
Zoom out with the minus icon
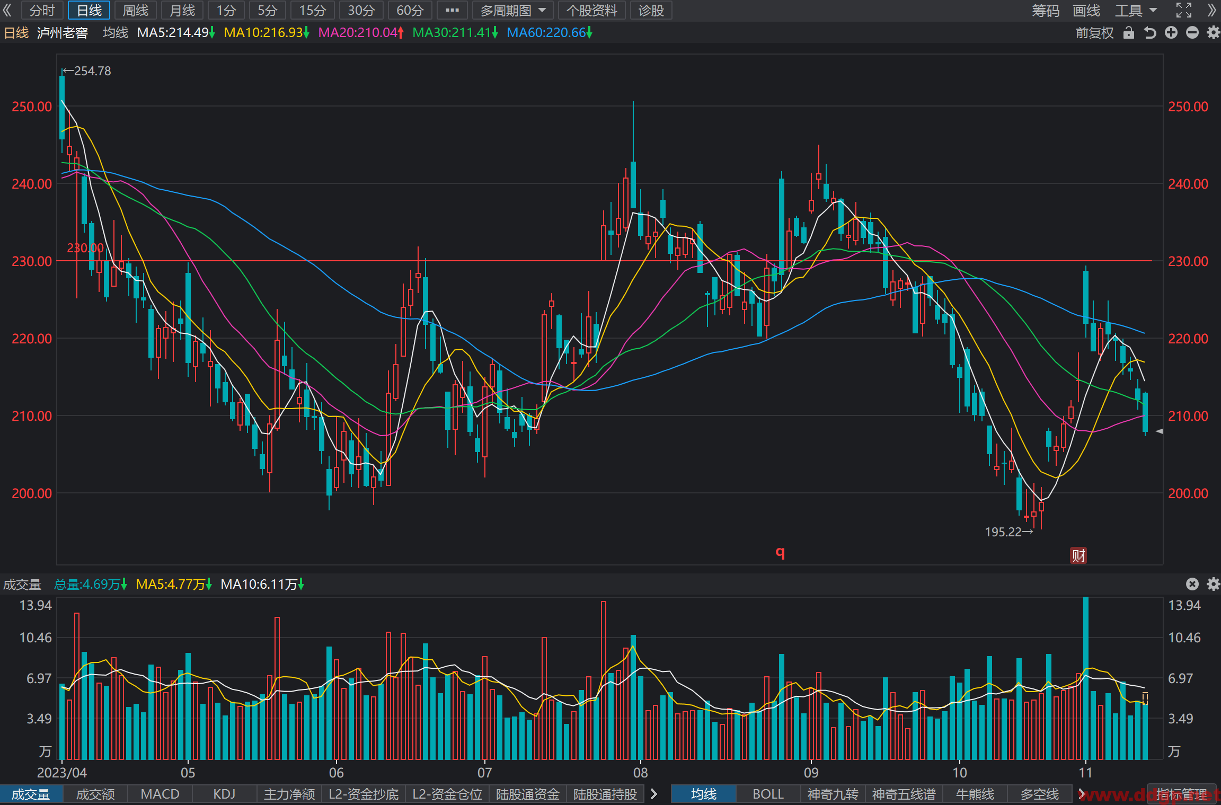(1192, 33)
